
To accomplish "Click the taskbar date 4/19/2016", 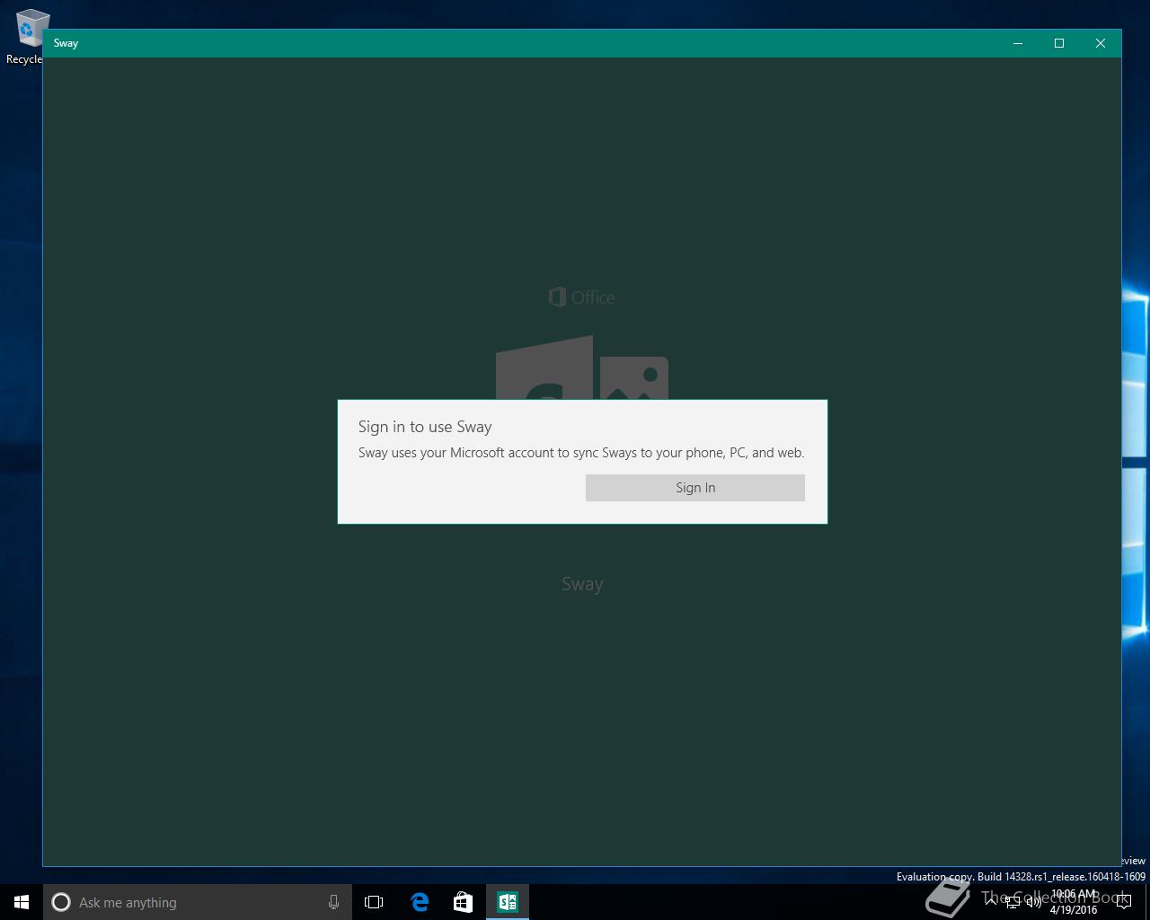I will click(x=1073, y=909).
